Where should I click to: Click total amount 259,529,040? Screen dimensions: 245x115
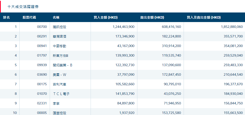point(233,56)
